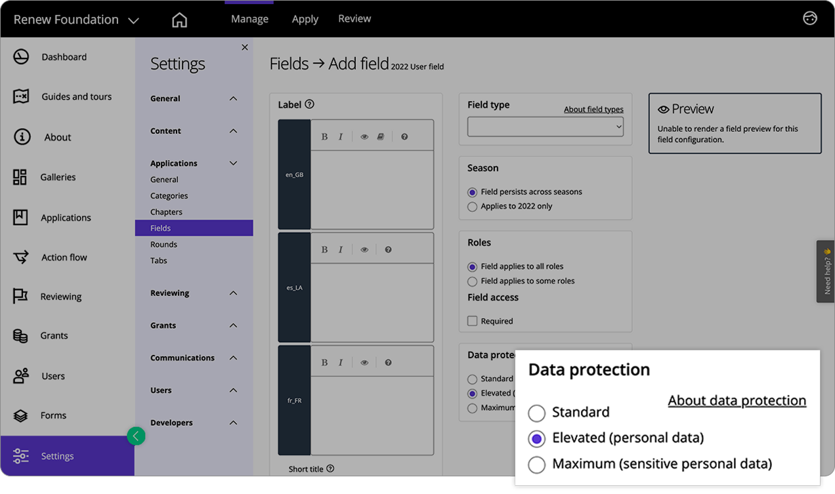Switch to the Review tab
Viewport: 835px width, 494px height.
pos(354,18)
